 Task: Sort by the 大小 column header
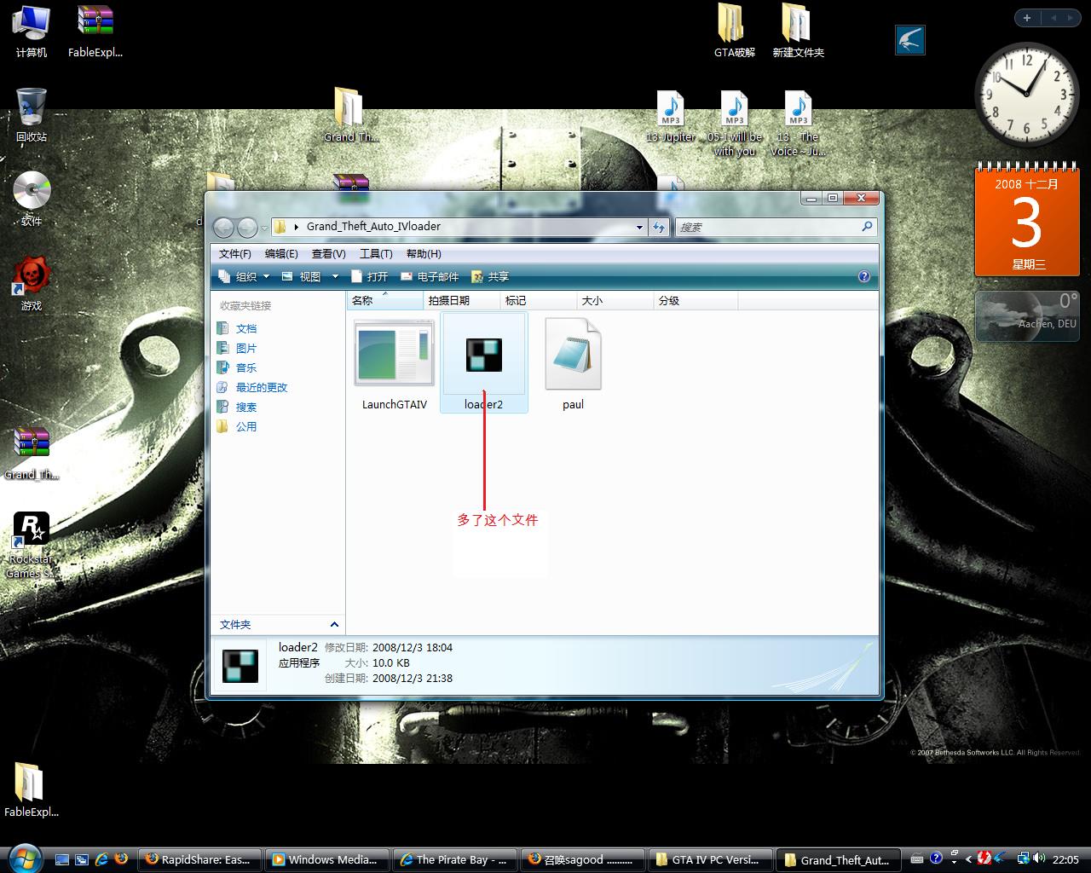tap(615, 300)
